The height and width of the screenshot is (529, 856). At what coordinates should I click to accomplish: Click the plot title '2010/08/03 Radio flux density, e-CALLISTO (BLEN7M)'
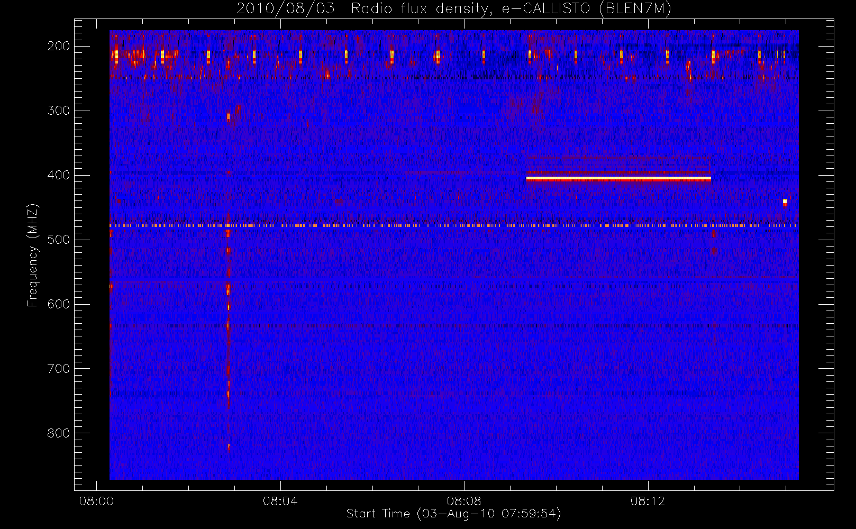click(454, 8)
